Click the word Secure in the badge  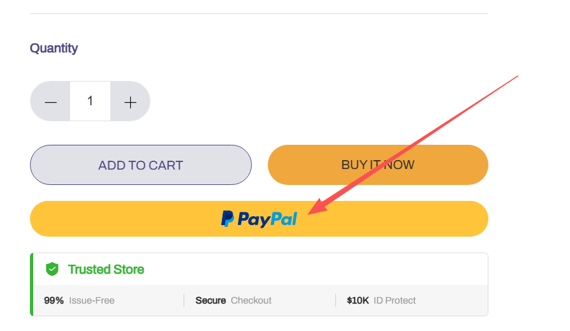point(210,300)
